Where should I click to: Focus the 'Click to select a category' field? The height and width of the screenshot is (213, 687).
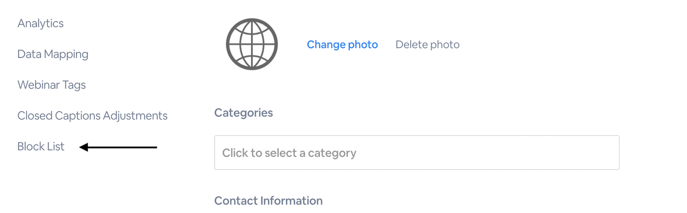point(416,152)
